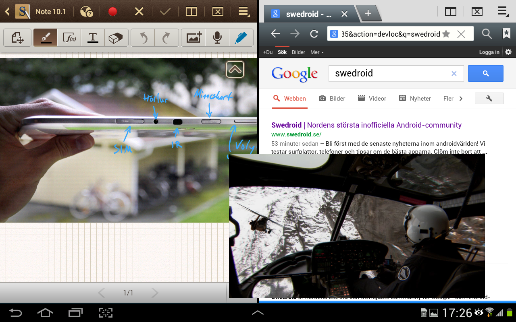Select the Eraser tool
The image size is (516, 322).
point(116,38)
